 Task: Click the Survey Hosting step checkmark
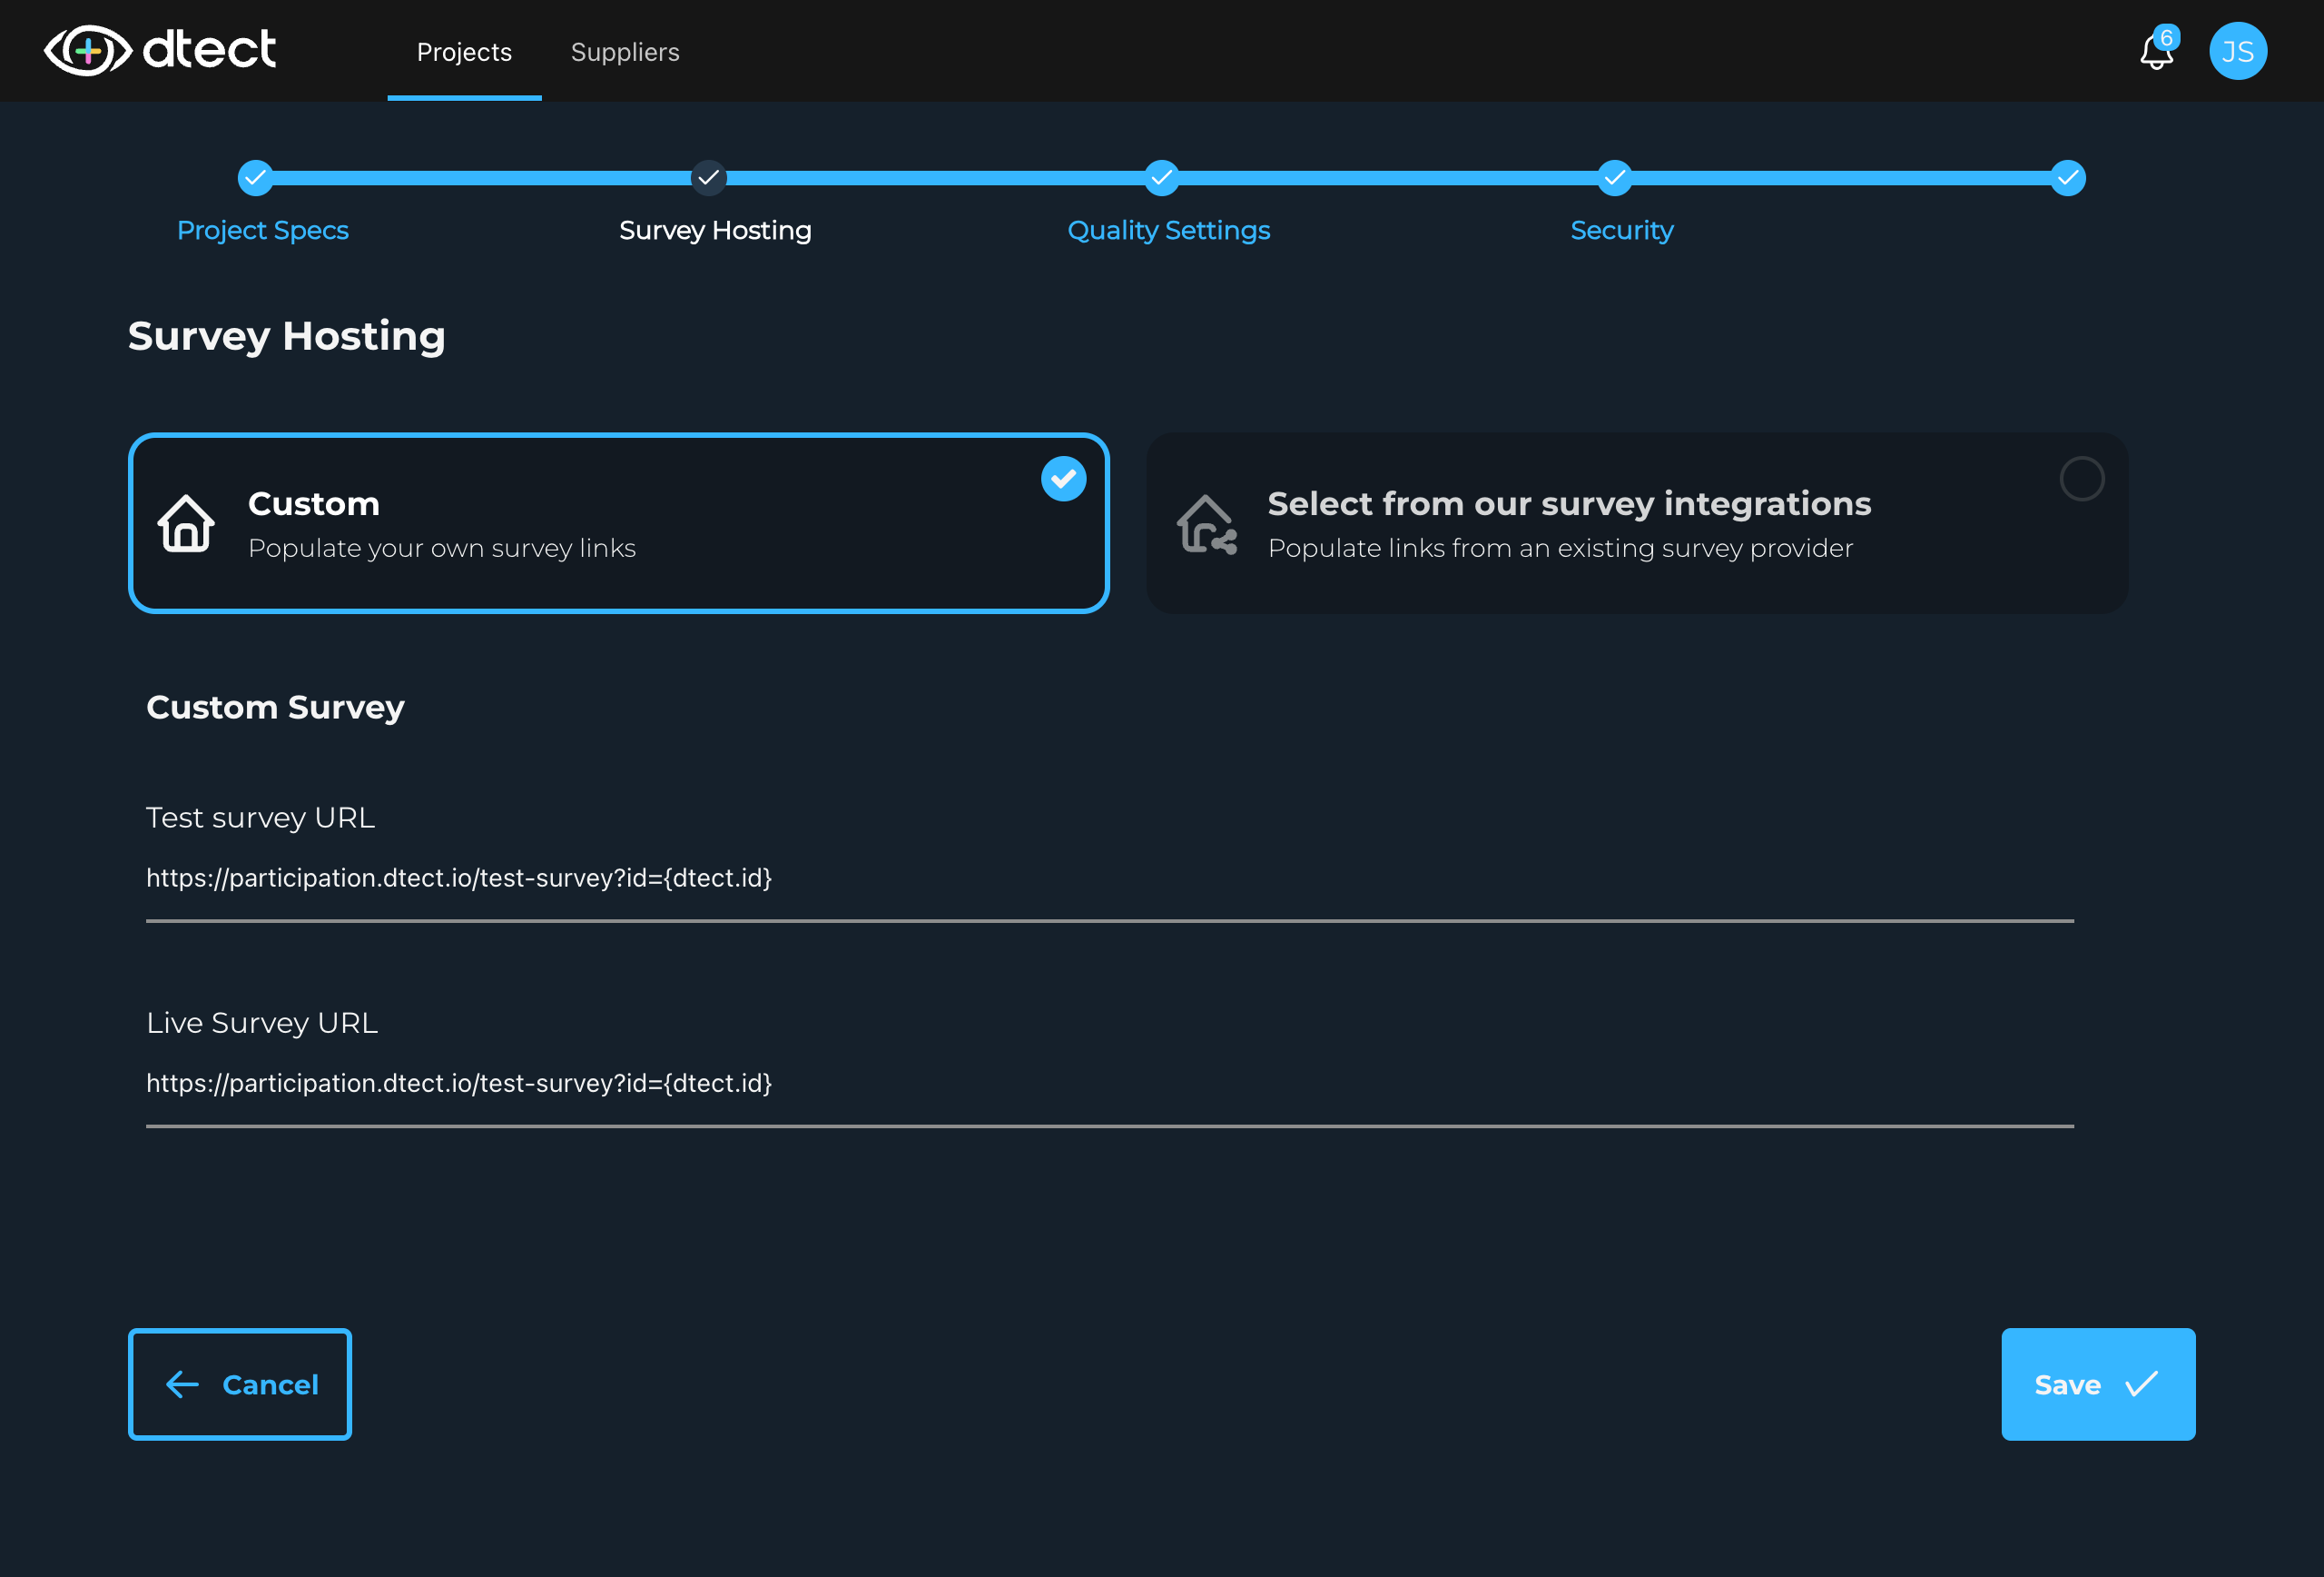[x=709, y=178]
